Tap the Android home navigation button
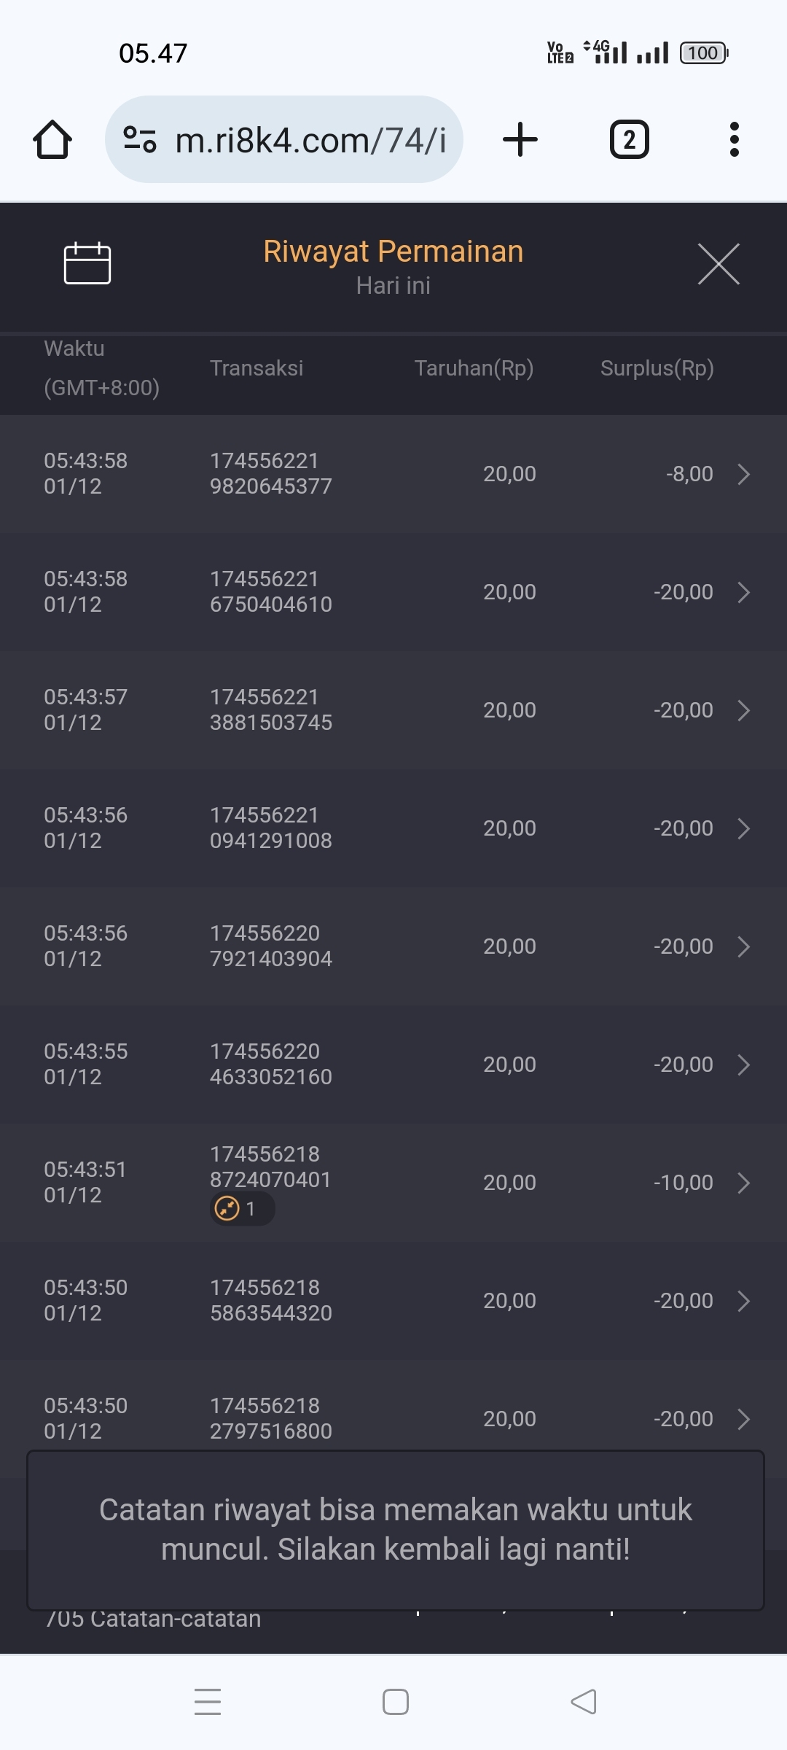 395,1702
